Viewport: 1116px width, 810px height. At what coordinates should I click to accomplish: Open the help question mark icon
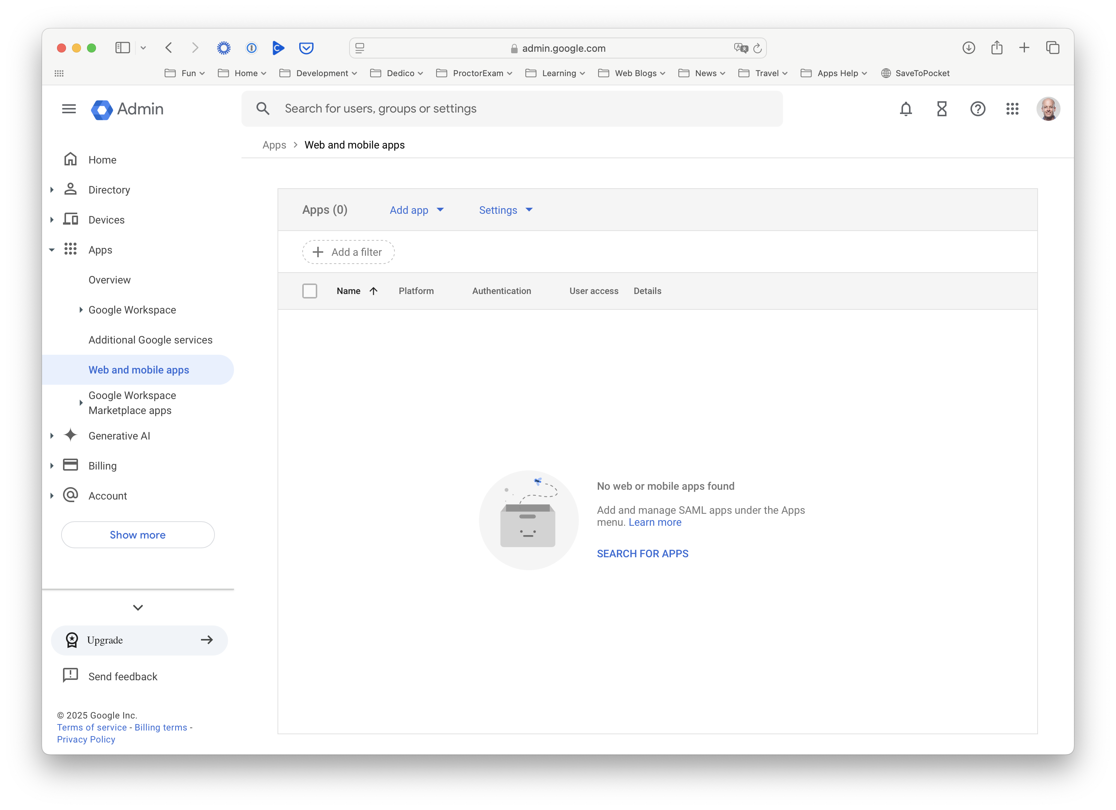978,109
